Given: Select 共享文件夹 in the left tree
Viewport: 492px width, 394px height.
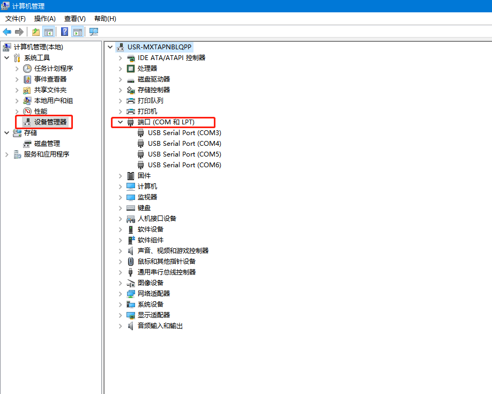Looking at the screenshot, I should 50,90.
